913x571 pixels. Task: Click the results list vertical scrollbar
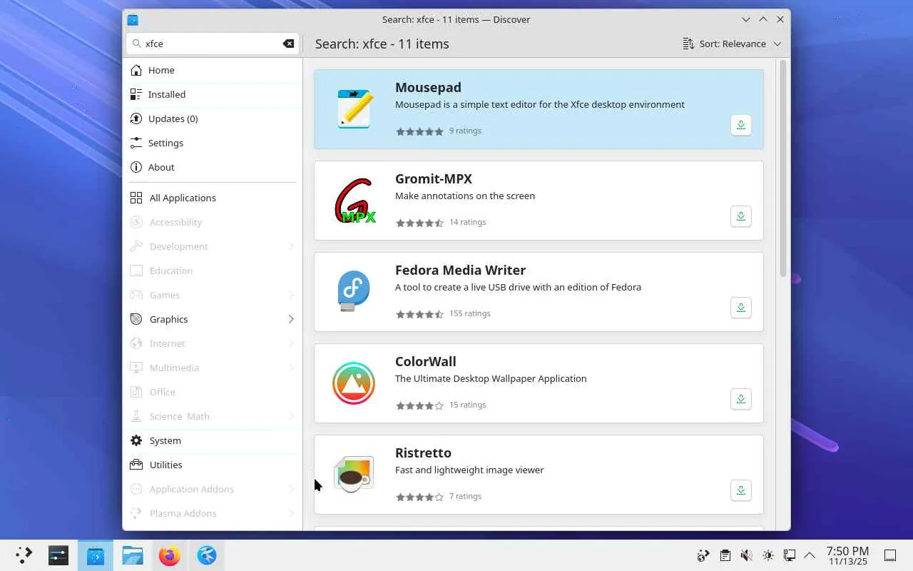[x=782, y=169]
